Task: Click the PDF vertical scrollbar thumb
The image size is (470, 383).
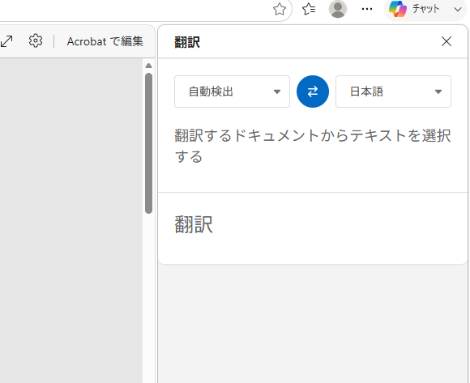Action: click(148, 143)
